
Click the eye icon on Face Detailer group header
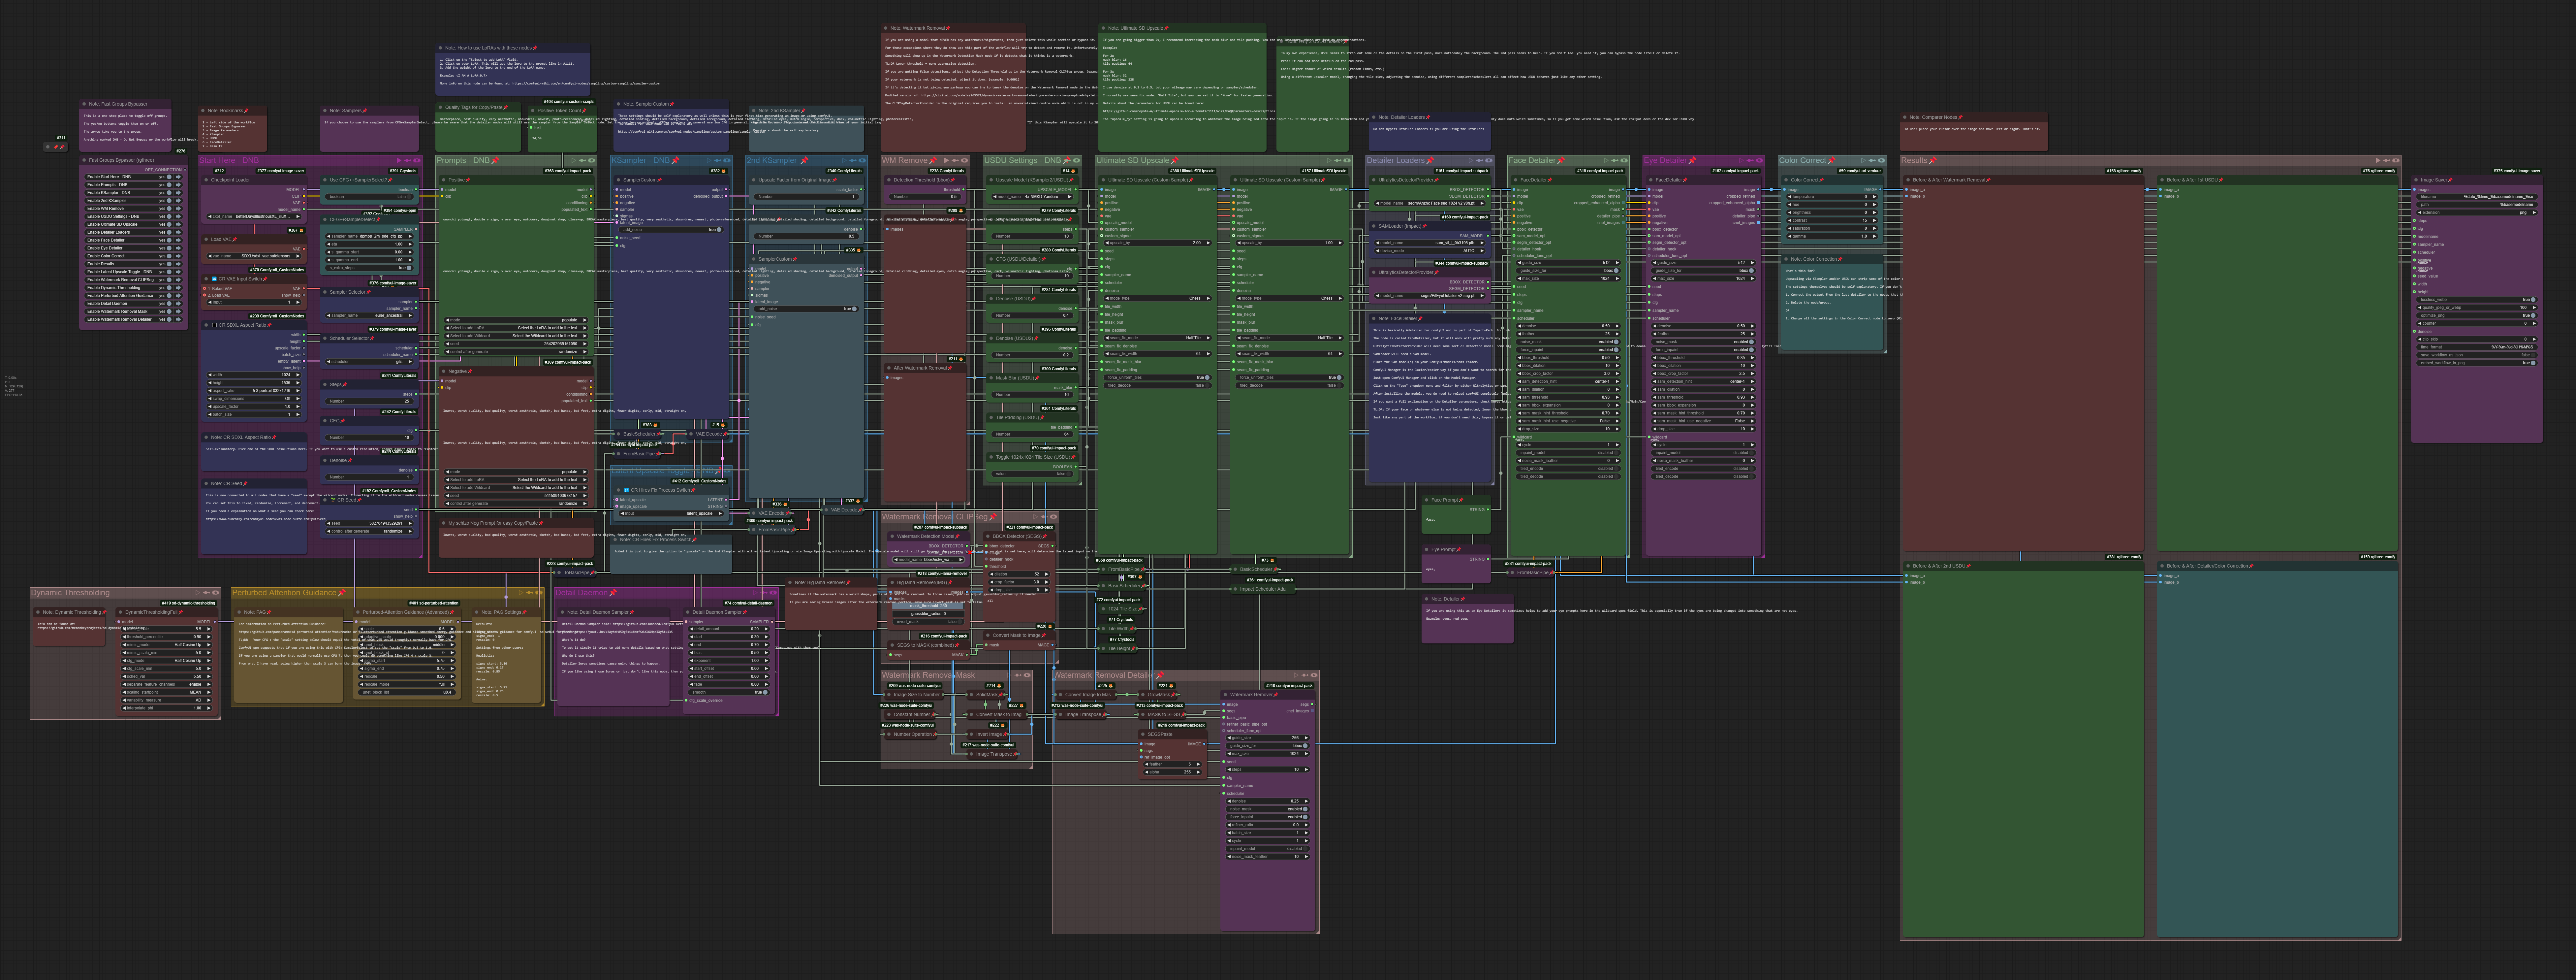tap(1624, 160)
